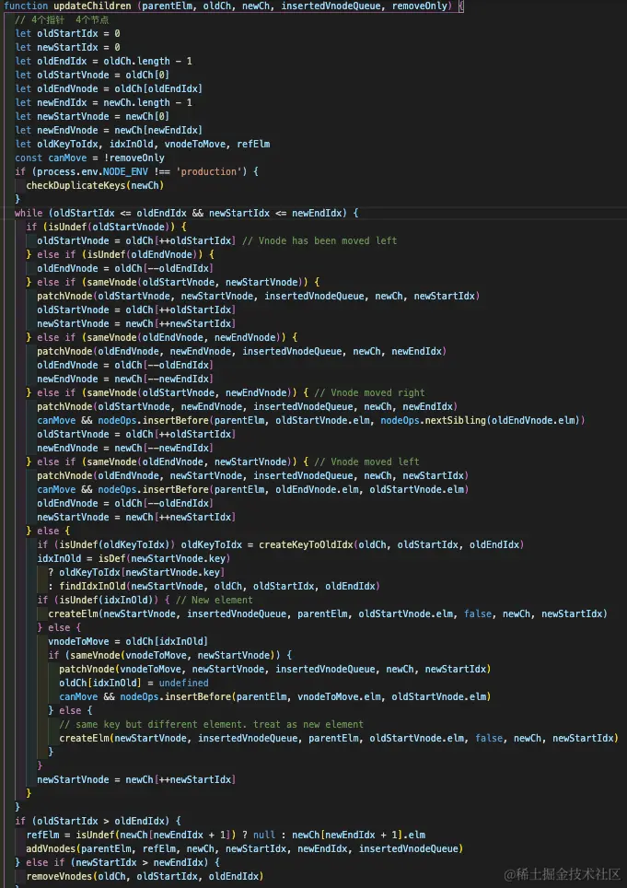627x888 pixels.
Task: Click the 'patchVnode(oldStartVnode, newEndVnode' call line
Action: 248,406
